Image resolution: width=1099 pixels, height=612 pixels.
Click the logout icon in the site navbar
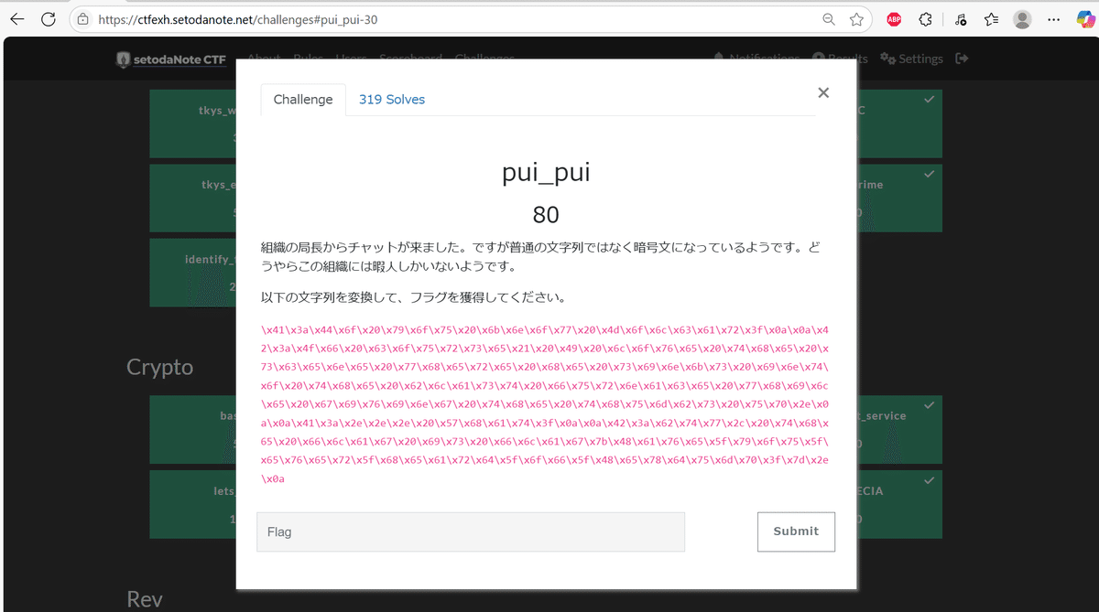[961, 58]
